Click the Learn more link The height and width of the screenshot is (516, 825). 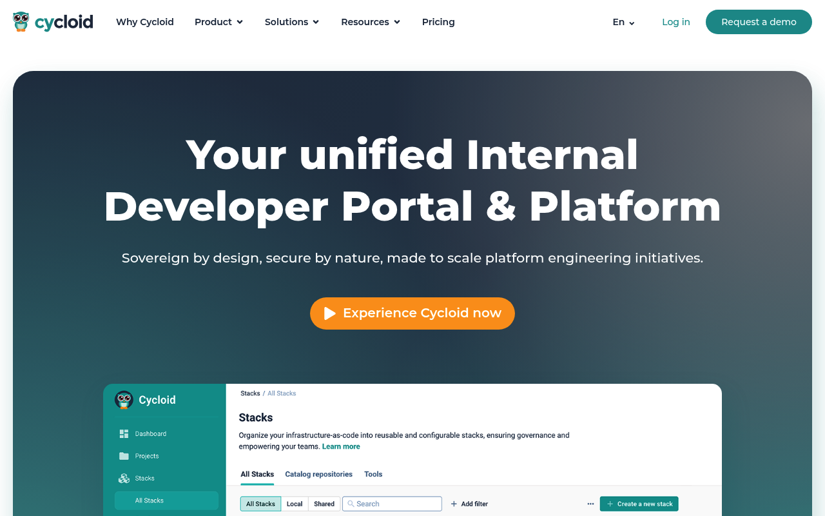[x=341, y=446]
